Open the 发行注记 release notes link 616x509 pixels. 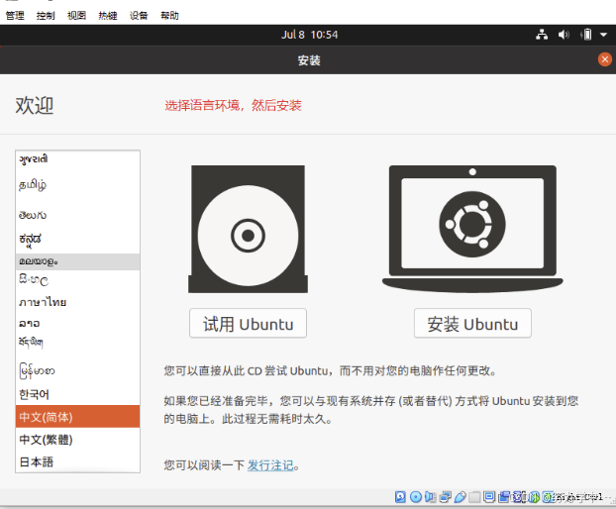270,465
